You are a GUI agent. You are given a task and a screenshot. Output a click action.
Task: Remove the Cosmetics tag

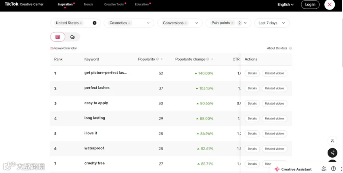click(129, 23)
